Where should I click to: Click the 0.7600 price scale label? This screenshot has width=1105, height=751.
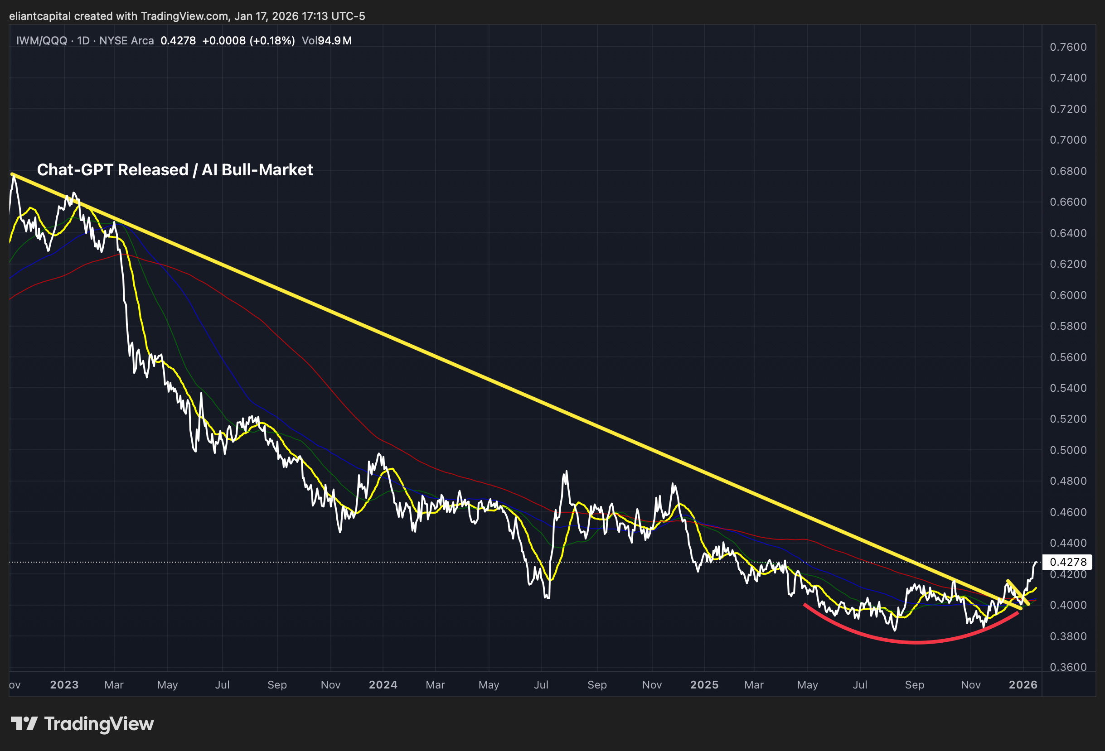tap(1068, 47)
